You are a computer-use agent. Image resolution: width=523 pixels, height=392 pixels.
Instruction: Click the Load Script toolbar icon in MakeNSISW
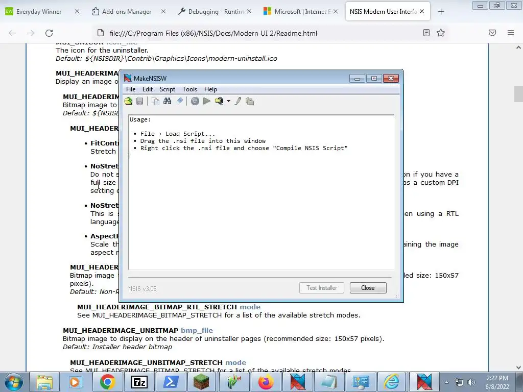128,101
